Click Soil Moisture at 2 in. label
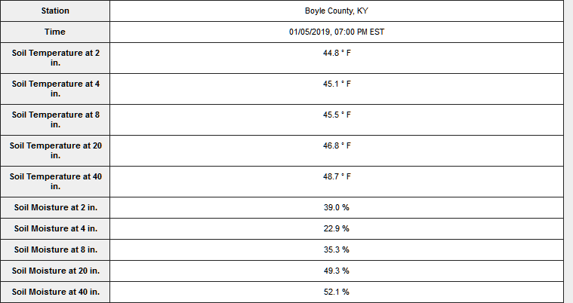Image resolution: width=573 pixels, height=303 pixels. [55, 207]
